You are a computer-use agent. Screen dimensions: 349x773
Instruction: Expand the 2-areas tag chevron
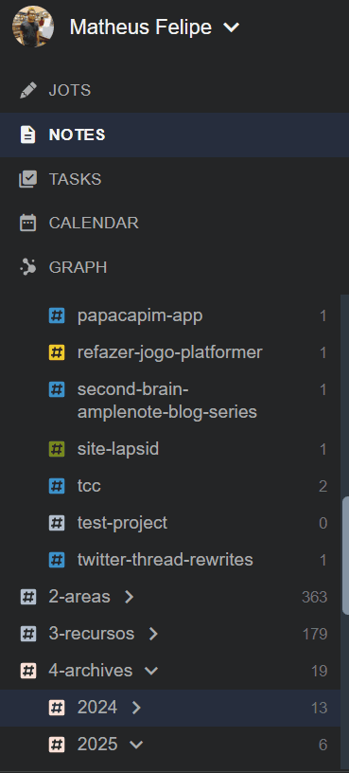pos(129,597)
